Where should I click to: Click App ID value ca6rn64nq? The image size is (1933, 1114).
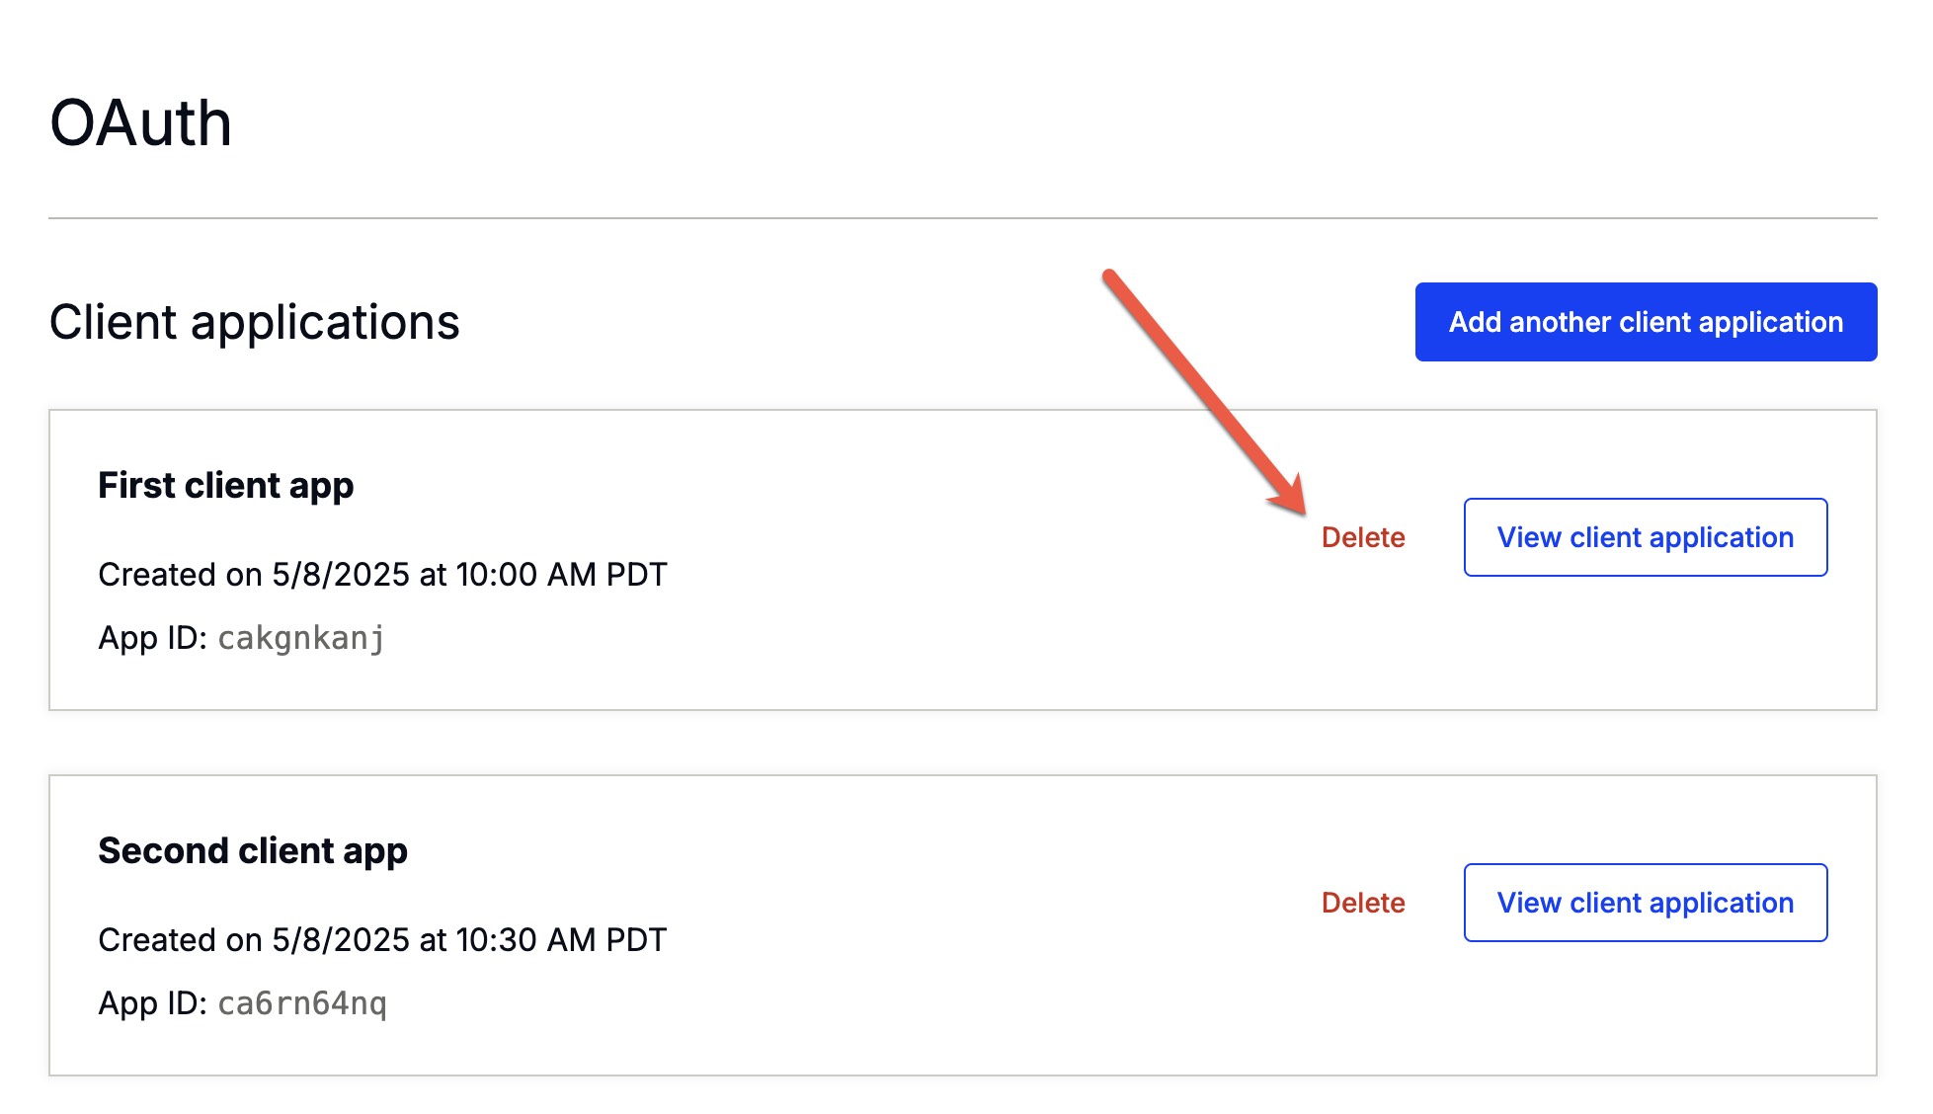click(x=302, y=1004)
